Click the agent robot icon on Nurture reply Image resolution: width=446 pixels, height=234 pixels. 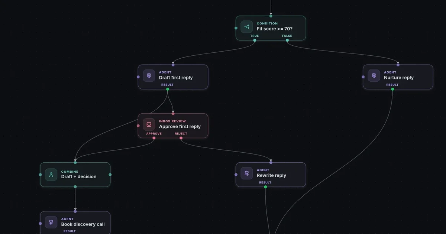(x=374, y=76)
